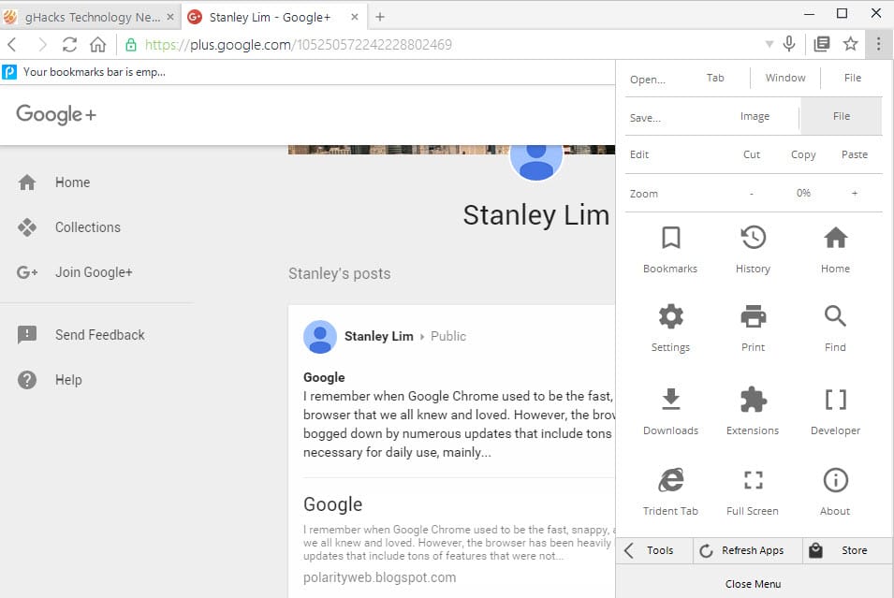Open Collections in Google+ sidebar
This screenshot has height=598, width=894.
click(x=87, y=227)
